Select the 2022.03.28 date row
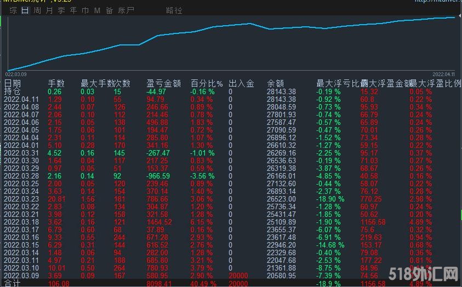 coord(21,176)
